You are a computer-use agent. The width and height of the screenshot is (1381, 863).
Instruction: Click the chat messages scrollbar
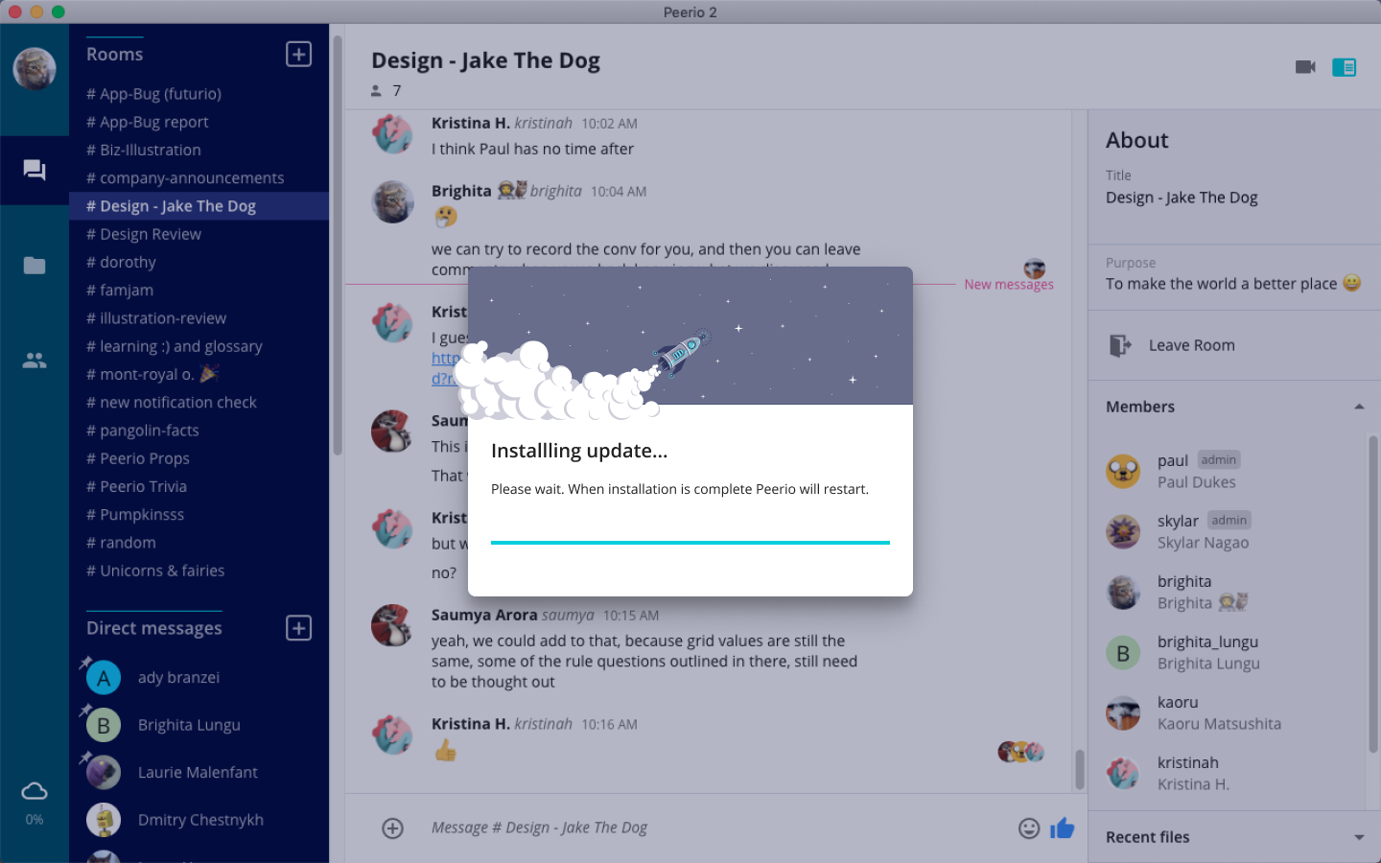tap(1080, 769)
